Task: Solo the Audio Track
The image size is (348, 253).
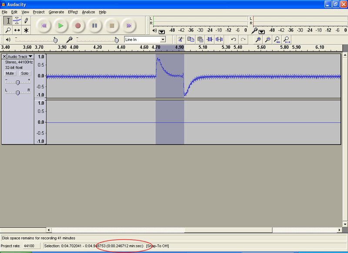Action: (25, 73)
